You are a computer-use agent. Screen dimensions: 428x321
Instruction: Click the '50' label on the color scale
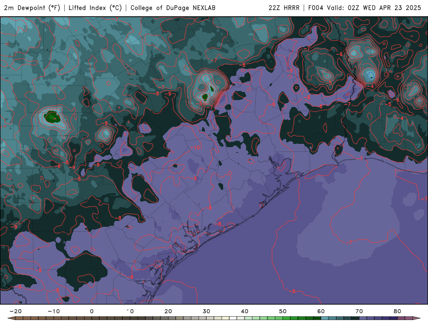[x=283, y=311]
